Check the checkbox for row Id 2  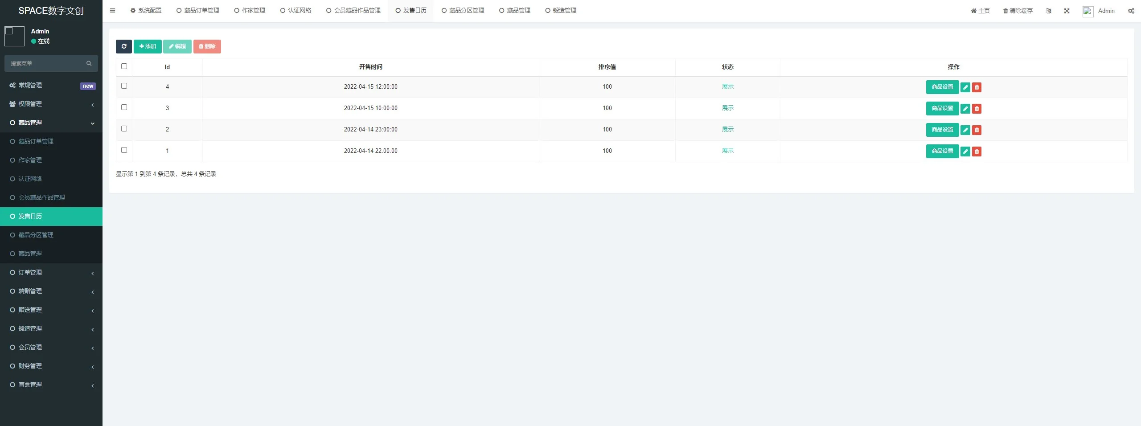point(124,129)
